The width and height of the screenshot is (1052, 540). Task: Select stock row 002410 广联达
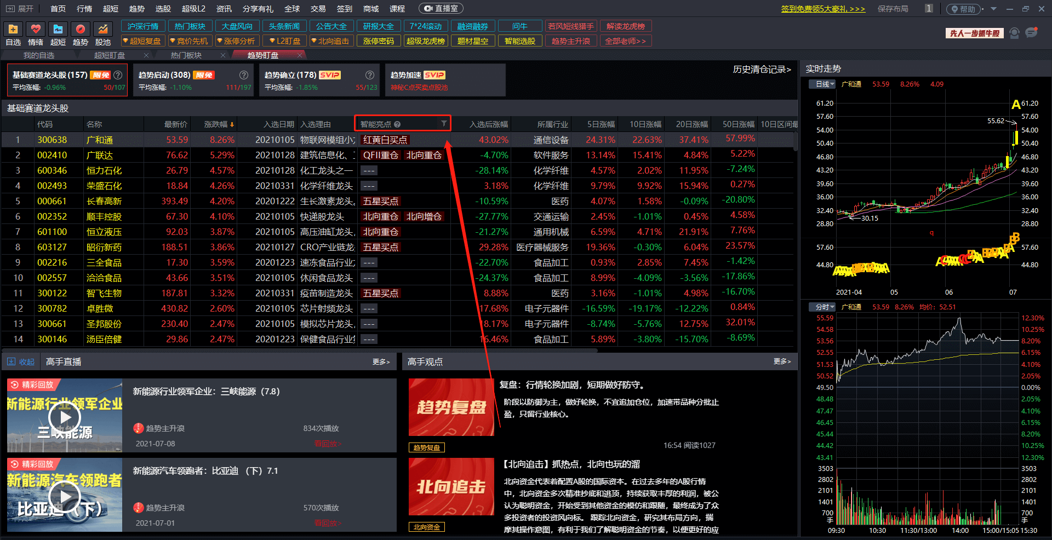click(398, 155)
